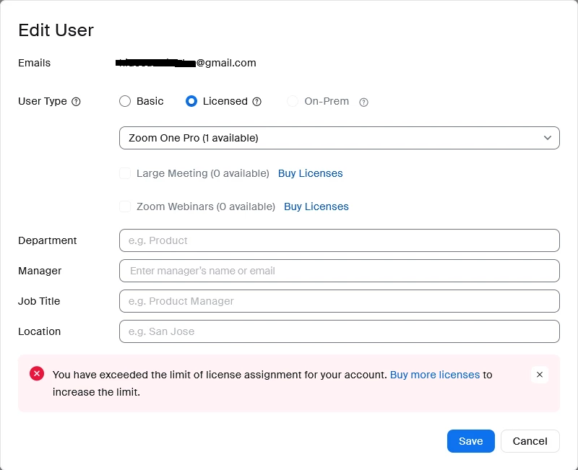Viewport: 578px width, 470px height.
Task: Open the Zoom One Pro license dropdown
Action: tap(339, 138)
